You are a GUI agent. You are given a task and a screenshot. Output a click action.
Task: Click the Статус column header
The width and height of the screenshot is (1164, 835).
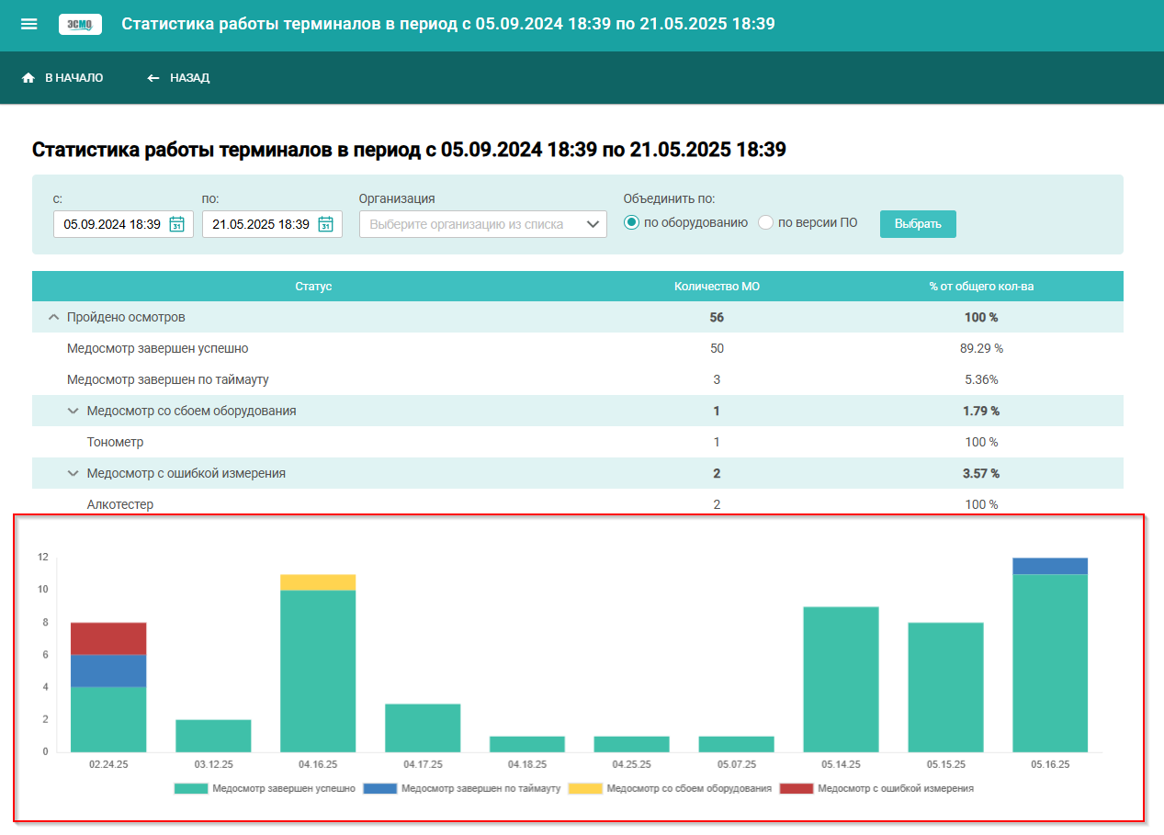tap(313, 287)
